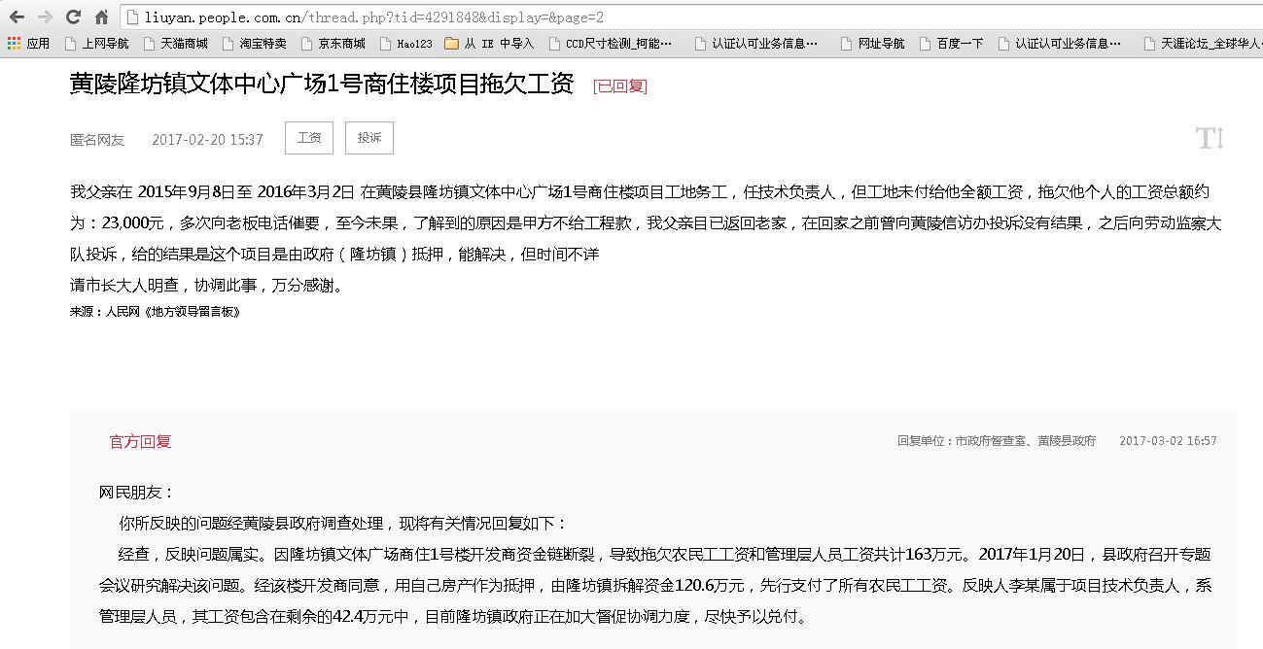Open the 百度一下 bookmark

(951, 44)
